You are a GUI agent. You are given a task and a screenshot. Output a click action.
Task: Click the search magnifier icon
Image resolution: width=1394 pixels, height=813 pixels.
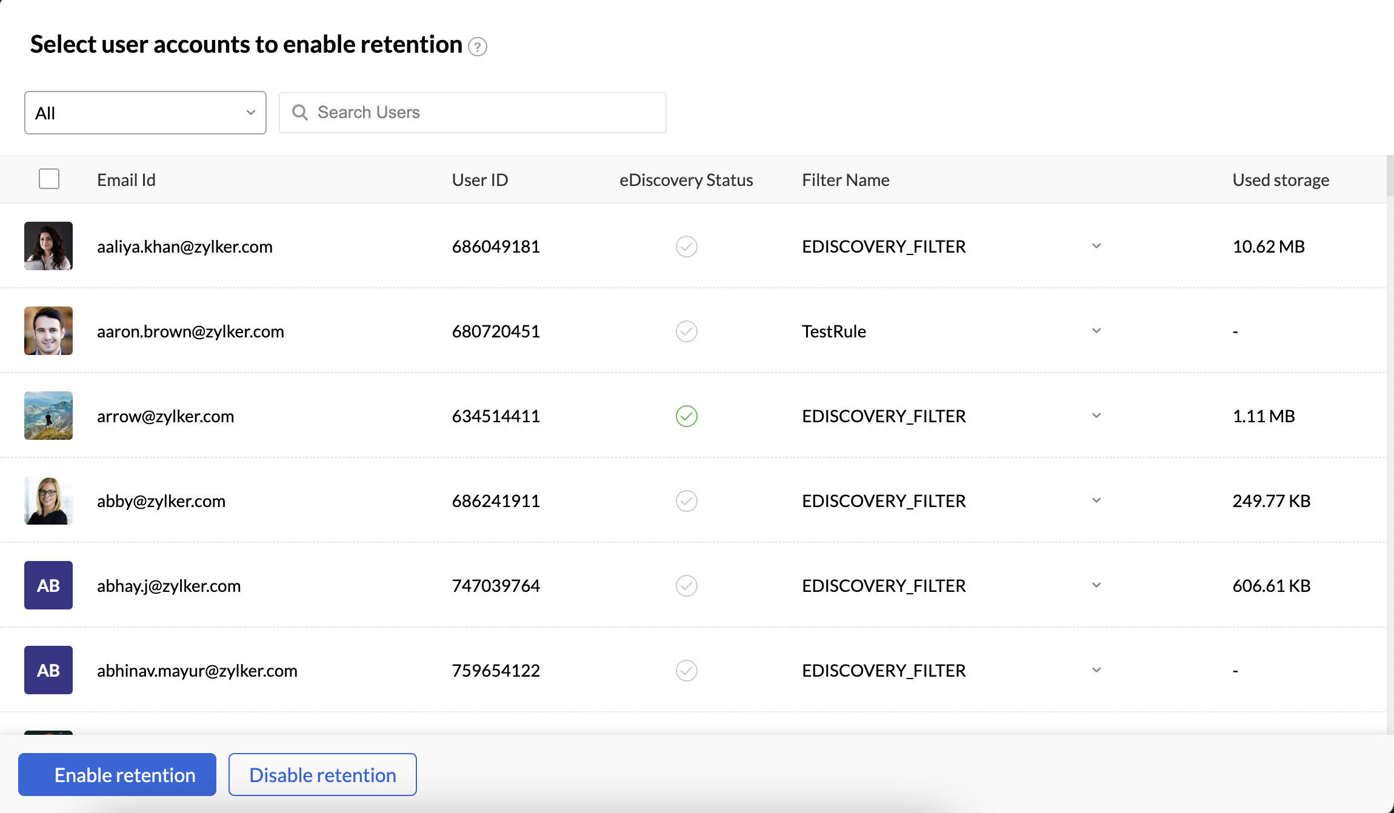pos(301,112)
